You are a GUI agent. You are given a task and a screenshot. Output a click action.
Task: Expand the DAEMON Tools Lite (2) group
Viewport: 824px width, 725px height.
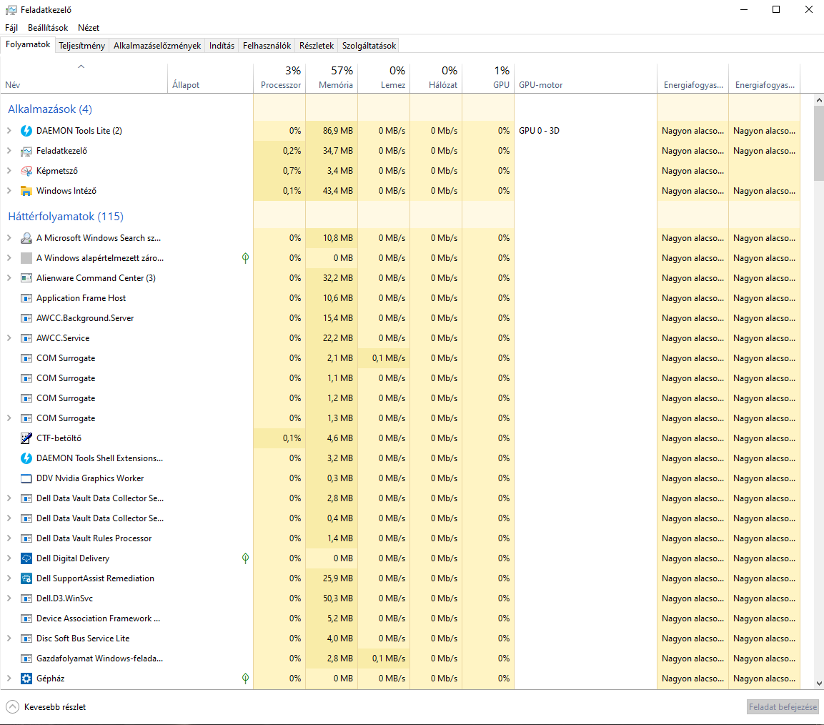coord(9,130)
